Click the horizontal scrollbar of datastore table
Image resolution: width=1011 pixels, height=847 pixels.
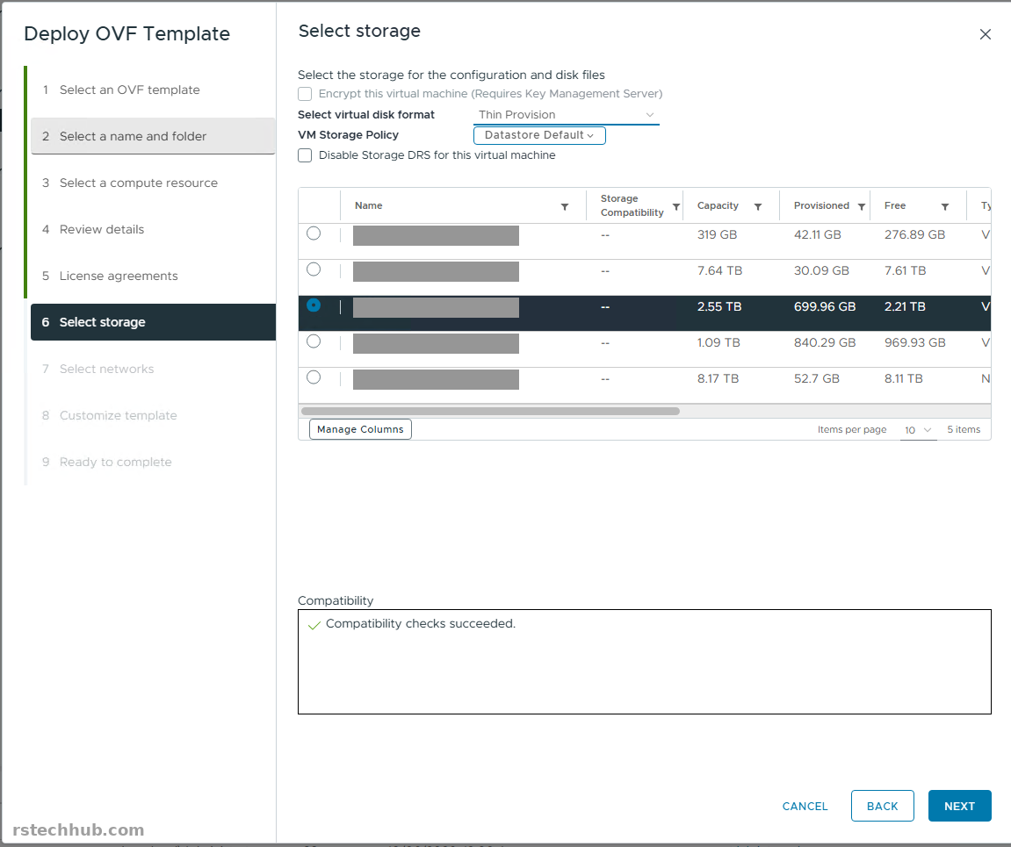pyautogui.click(x=490, y=411)
